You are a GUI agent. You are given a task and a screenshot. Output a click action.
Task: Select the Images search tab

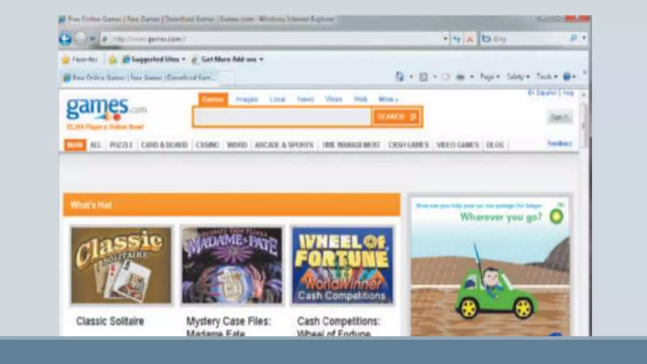click(x=247, y=100)
